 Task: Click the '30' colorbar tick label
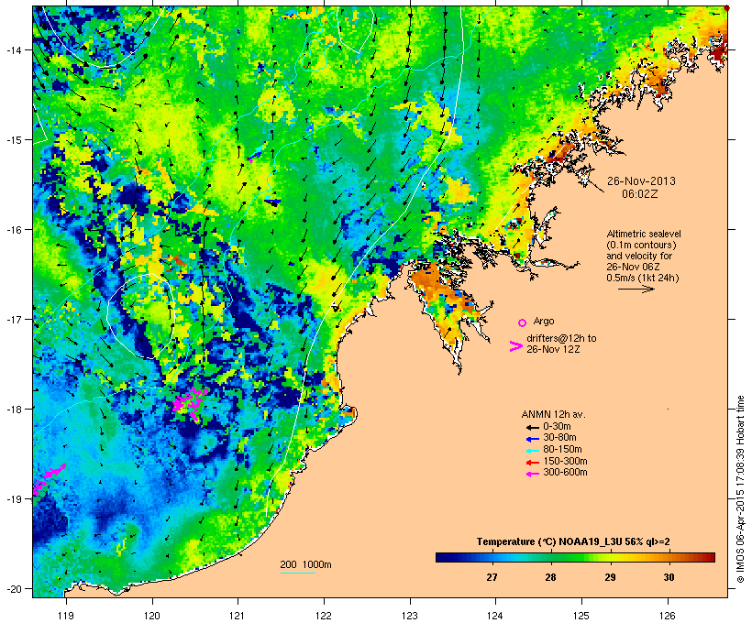coord(669,577)
